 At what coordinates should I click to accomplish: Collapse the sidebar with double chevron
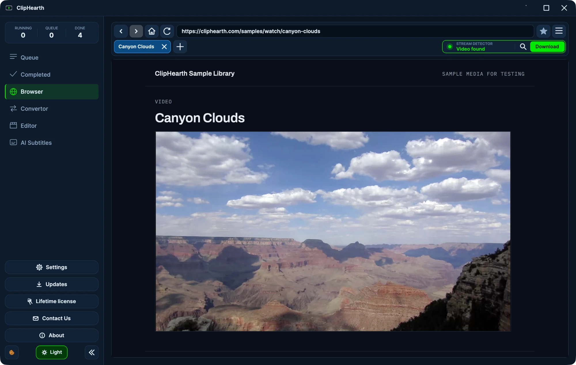[x=92, y=352]
